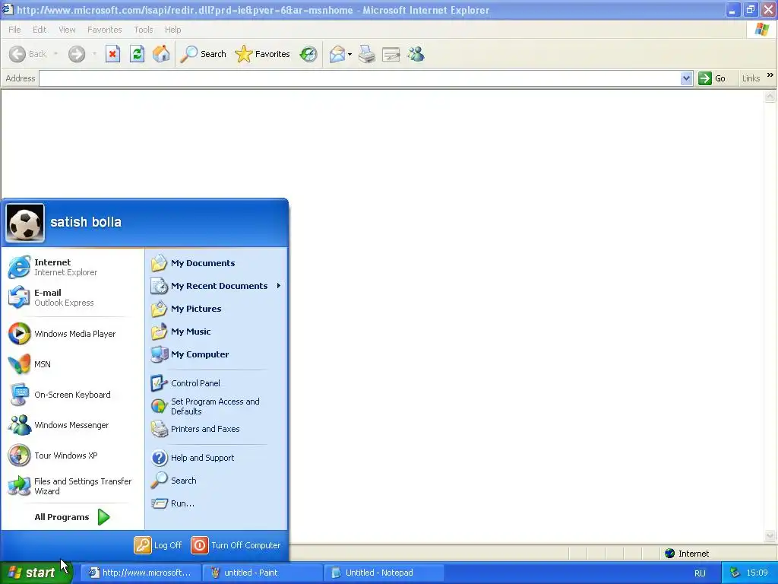Open the Edit menu
Viewport: 778px width, 584px height.
pyautogui.click(x=40, y=30)
